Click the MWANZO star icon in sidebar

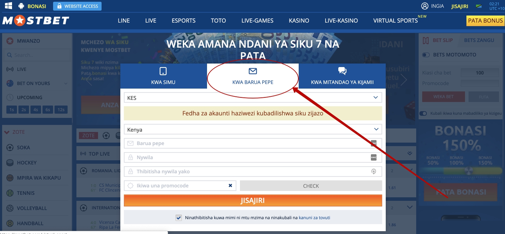pos(10,41)
